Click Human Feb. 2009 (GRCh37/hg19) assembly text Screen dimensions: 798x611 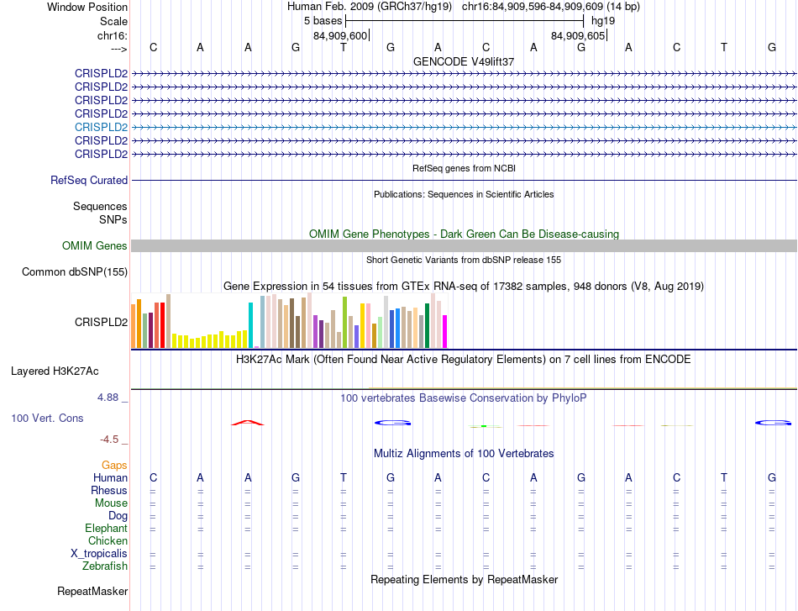point(370,7)
